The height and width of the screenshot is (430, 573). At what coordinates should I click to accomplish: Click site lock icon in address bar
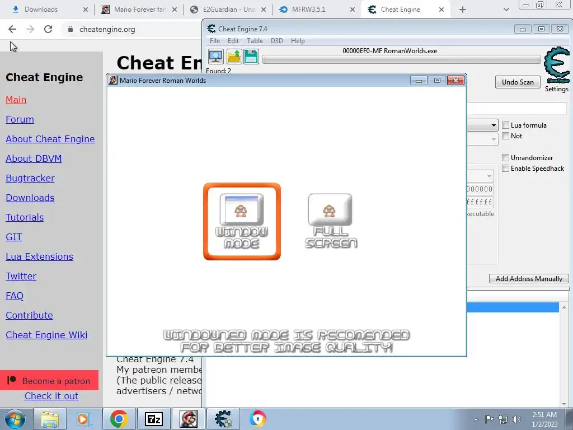click(x=71, y=29)
